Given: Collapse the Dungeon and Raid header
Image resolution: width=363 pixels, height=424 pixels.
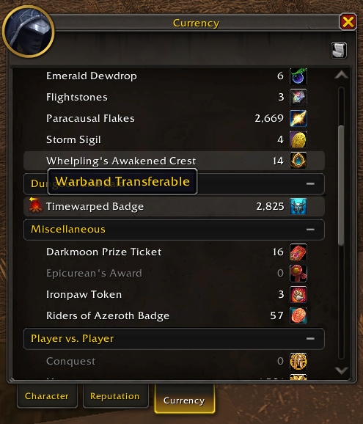Looking at the screenshot, I should tap(310, 184).
